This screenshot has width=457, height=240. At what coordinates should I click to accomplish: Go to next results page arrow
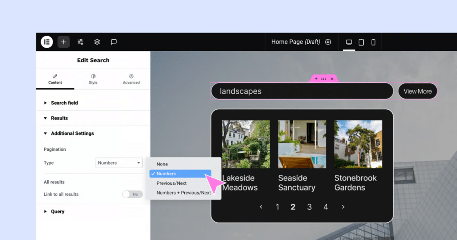[x=343, y=207]
